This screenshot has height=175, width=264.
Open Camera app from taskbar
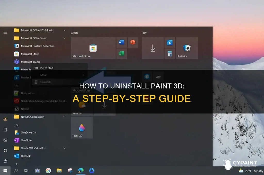click(37, 171)
